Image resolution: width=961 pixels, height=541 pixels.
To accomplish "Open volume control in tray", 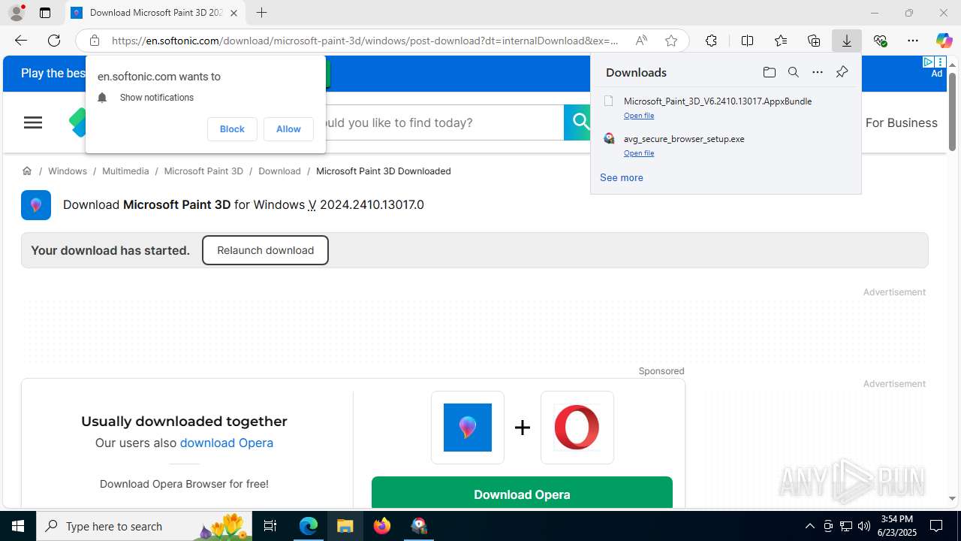I will pos(864,526).
